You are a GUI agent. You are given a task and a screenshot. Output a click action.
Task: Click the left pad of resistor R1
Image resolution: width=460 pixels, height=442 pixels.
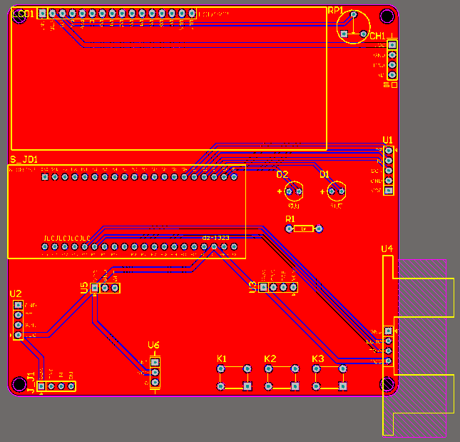coord(289,228)
